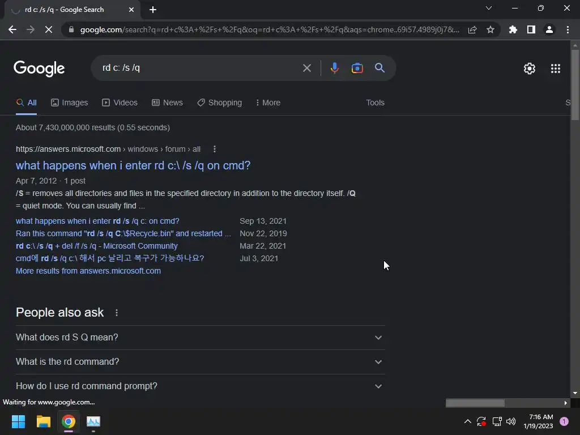Open the People also ask options dots
The width and height of the screenshot is (580, 435).
(117, 313)
